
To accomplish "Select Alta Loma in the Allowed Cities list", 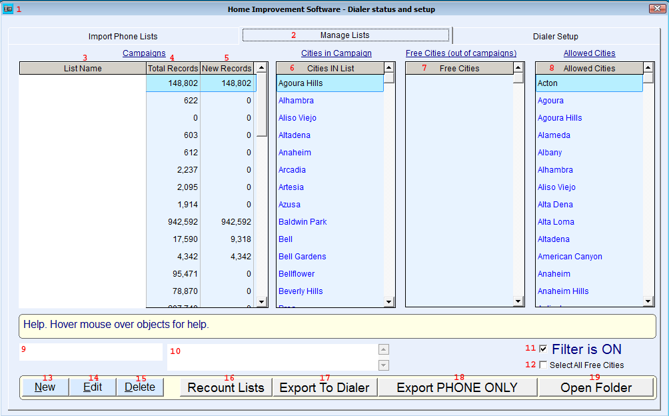I will (589, 222).
